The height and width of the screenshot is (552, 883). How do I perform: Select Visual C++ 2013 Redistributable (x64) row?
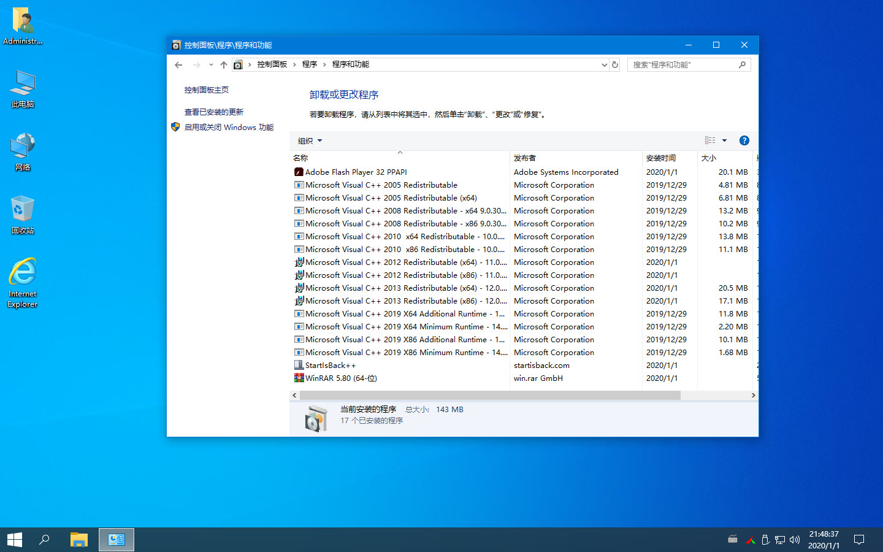(524, 288)
